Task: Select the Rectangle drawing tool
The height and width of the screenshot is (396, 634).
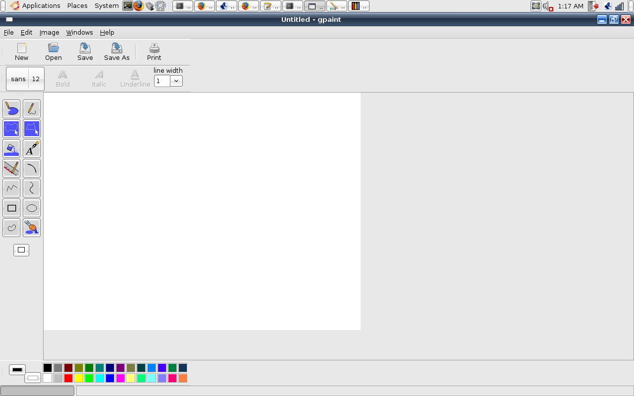Action: pos(11,208)
